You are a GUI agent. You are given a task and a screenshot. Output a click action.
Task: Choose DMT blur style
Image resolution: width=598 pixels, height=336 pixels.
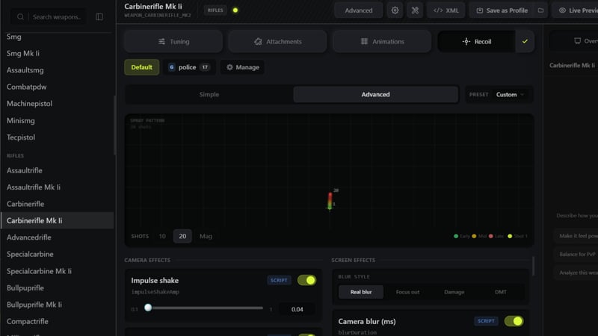501,292
